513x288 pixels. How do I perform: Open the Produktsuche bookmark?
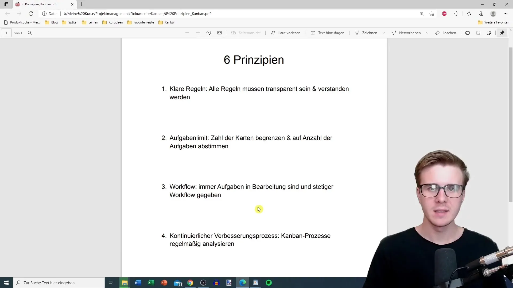22,22
